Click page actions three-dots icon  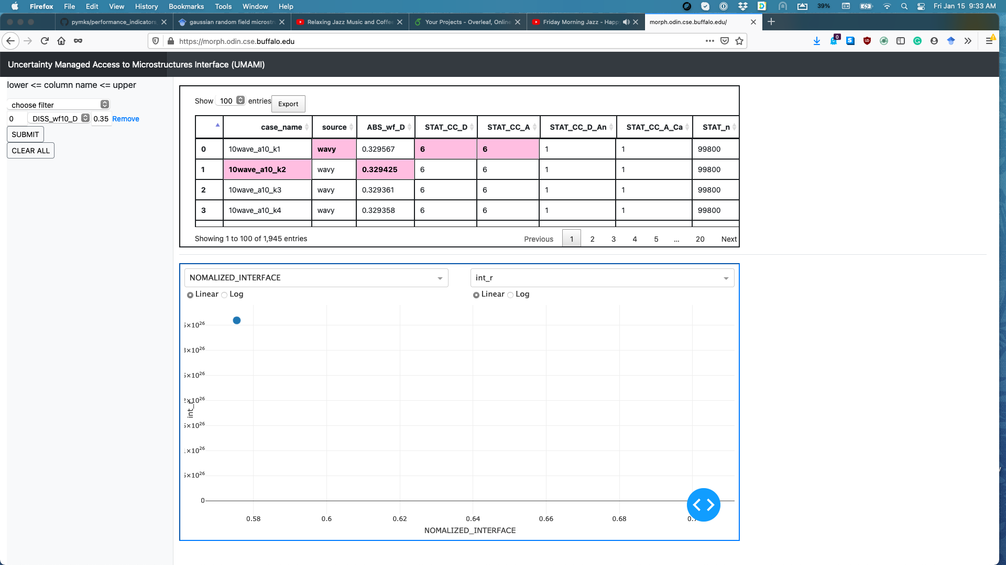pyautogui.click(x=709, y=41)
